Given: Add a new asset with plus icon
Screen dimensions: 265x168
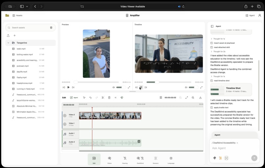Looking at the screenshot, I should point(14,35).
